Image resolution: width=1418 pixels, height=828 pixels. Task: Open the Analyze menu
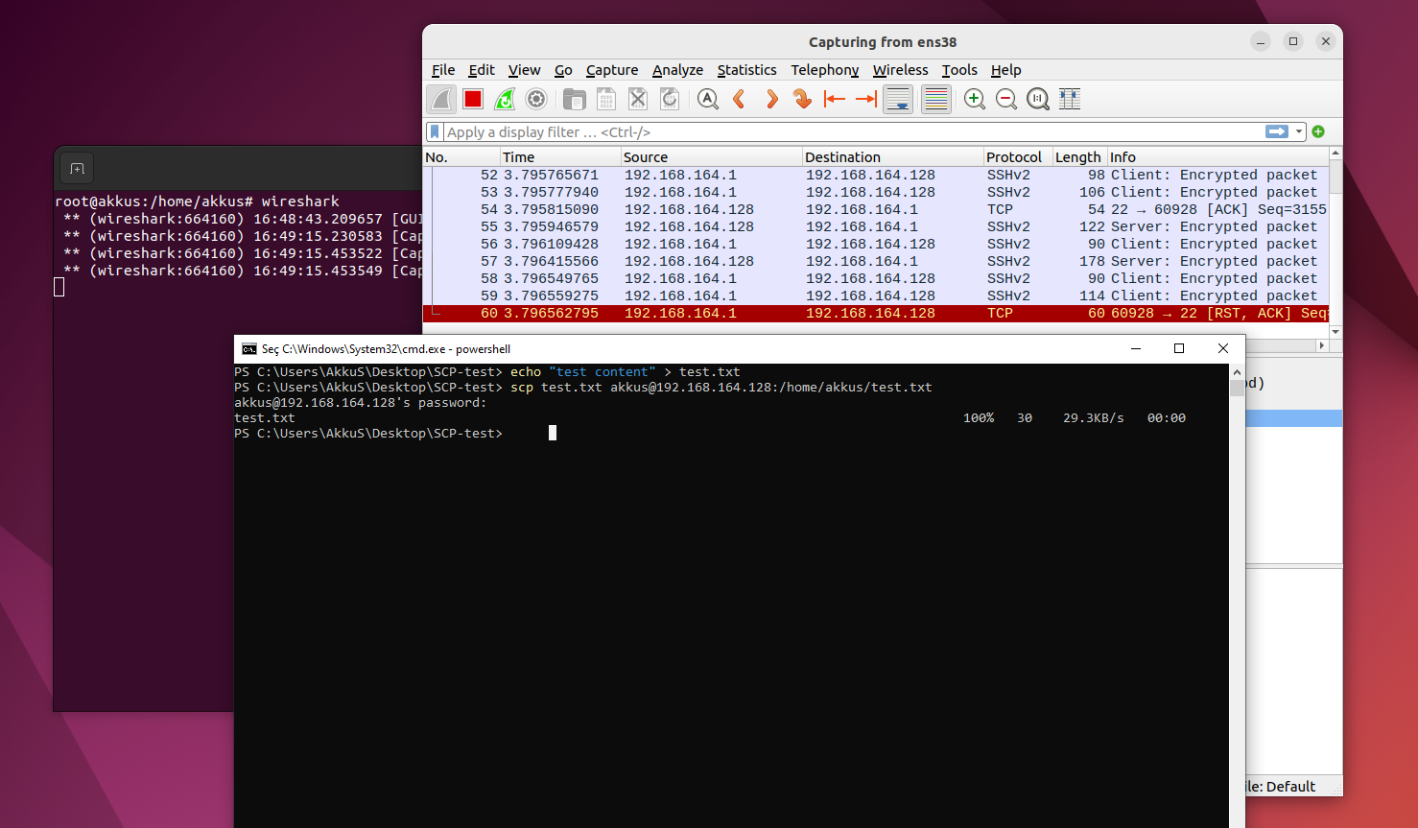[x=677, y=70]
